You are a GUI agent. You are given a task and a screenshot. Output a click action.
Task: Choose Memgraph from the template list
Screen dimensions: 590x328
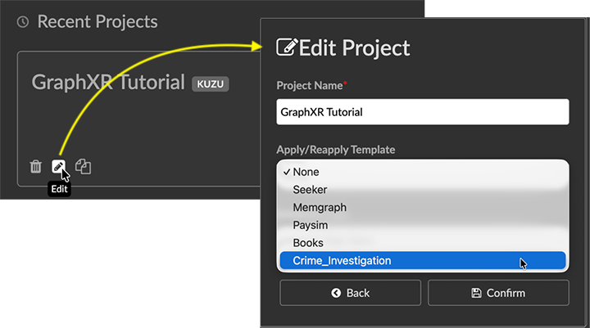(x=320, y=208)
